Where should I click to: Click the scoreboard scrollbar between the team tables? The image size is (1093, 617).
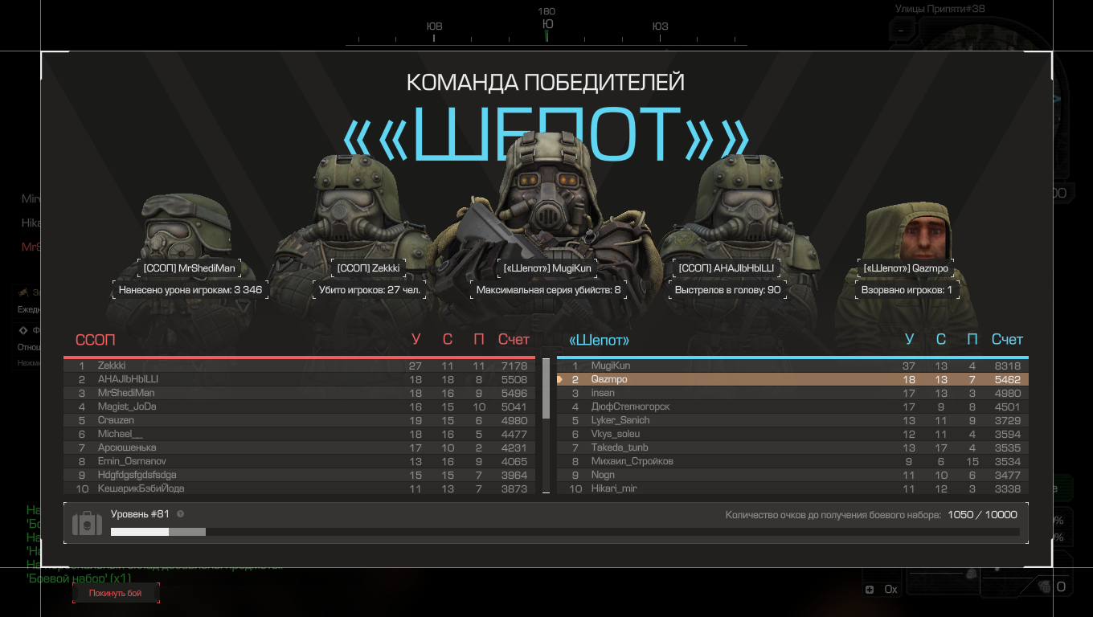point(546,389)
